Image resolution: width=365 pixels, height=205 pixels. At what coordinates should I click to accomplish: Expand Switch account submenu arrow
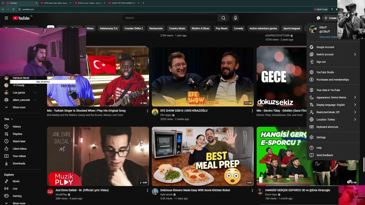(x=355, y=54)
